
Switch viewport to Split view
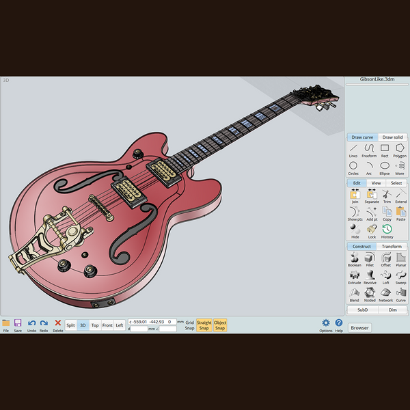[70, 325]
